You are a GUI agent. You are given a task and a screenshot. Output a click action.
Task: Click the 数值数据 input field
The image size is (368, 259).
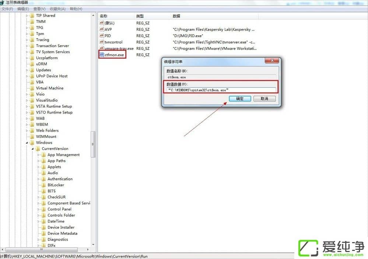(x=221, y=90)
